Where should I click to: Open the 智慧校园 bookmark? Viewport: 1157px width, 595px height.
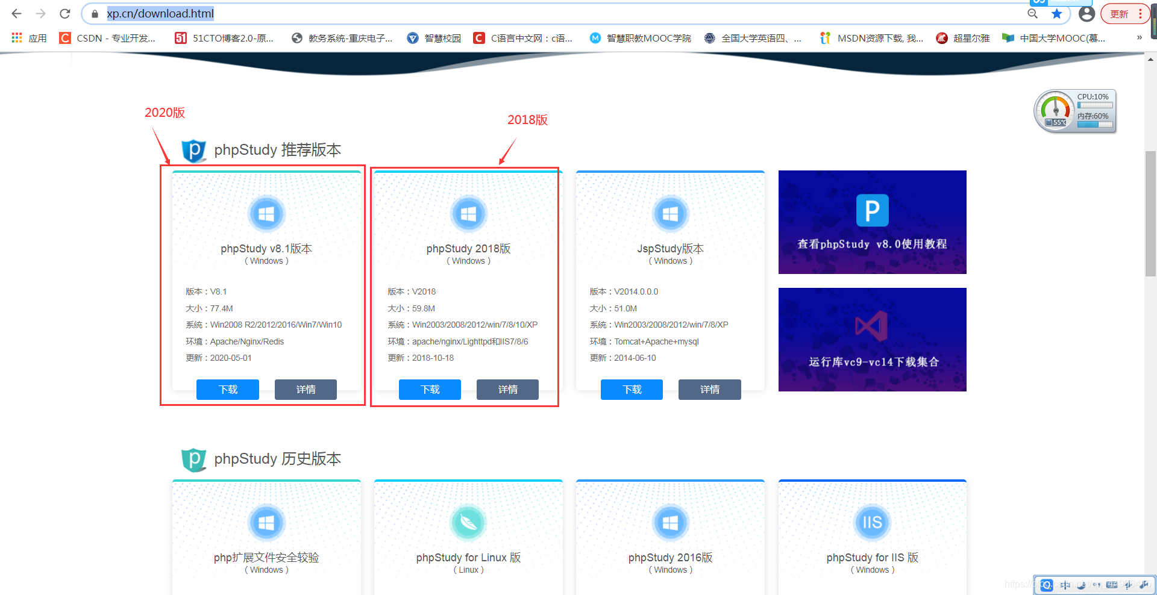click(x=434, y=38)
